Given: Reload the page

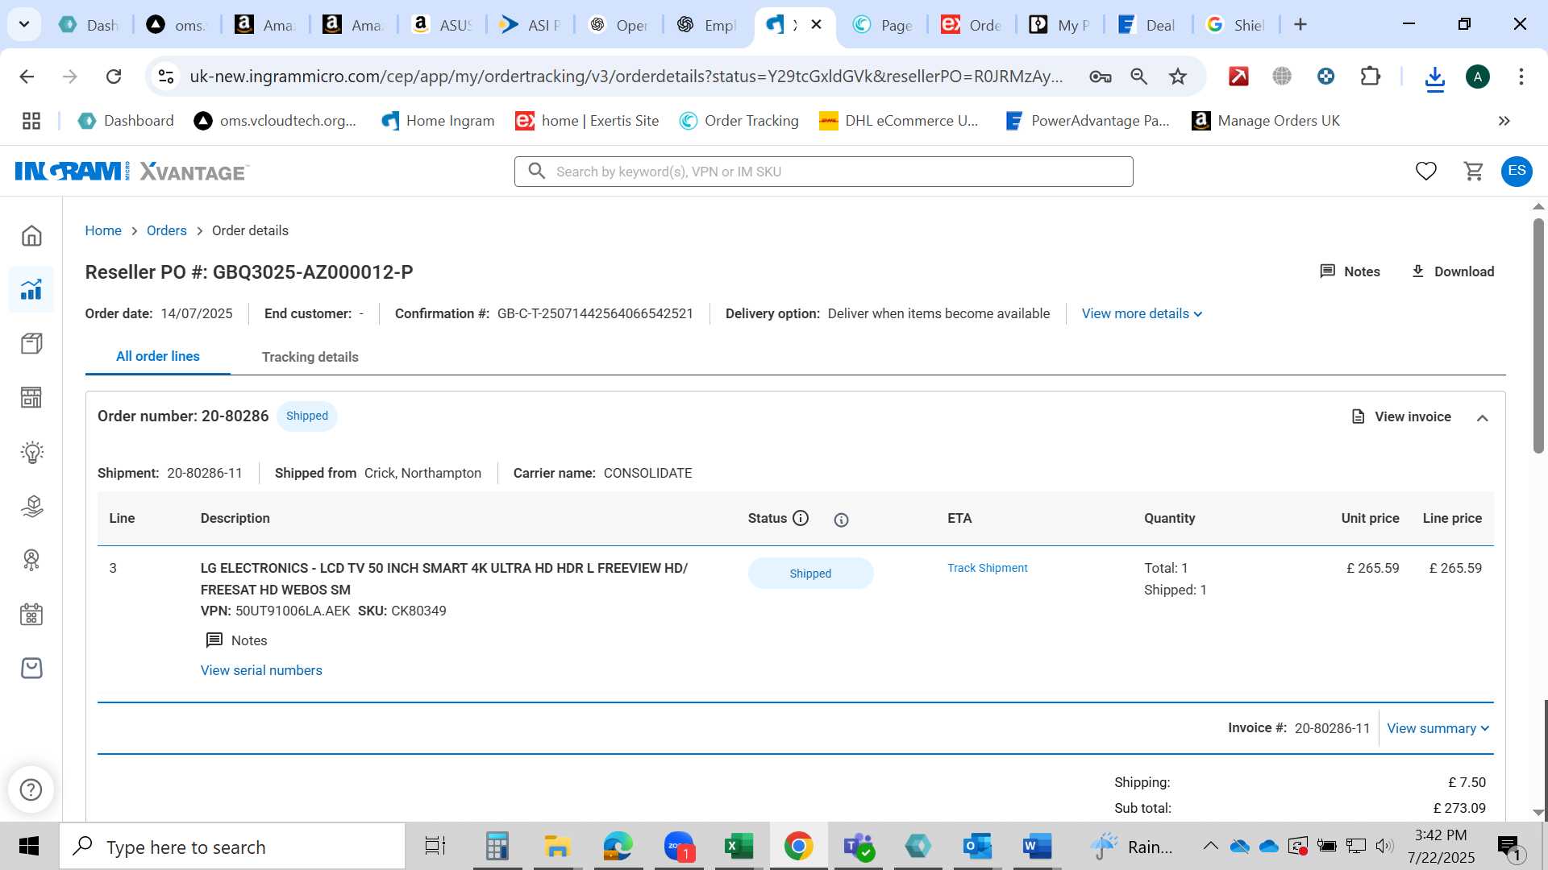Looking at the screenshot, I should [114, 77].
